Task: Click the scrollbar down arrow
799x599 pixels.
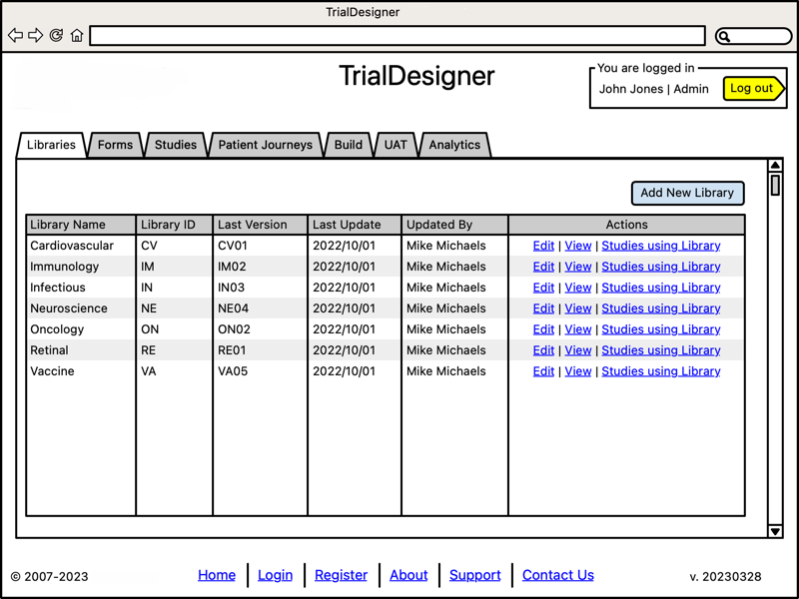Action: pos(775,531)
